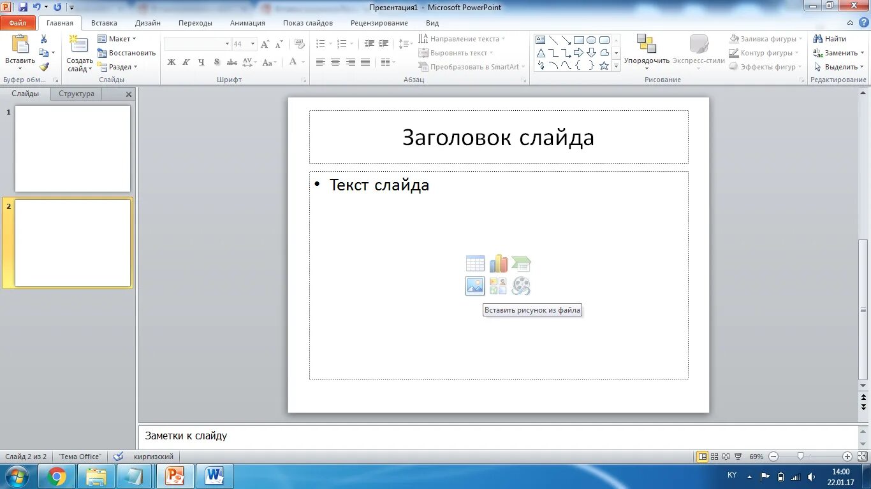This screenshot has width=871, height=489.
Task: Justify the paragraph text
Action: pyautogui.click(x=365, y=62)
